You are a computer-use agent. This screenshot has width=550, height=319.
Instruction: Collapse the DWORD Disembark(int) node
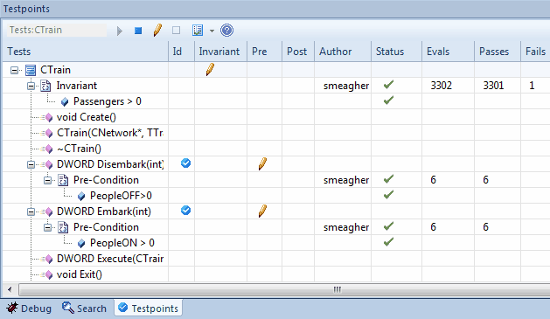coord(31,164)
